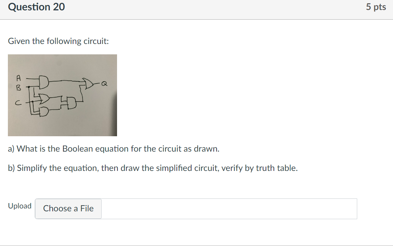Click the rightmost lower AND gate combining two gates
Image resolution: width=393 pixels, height=246 pixels.
[72, 103]
